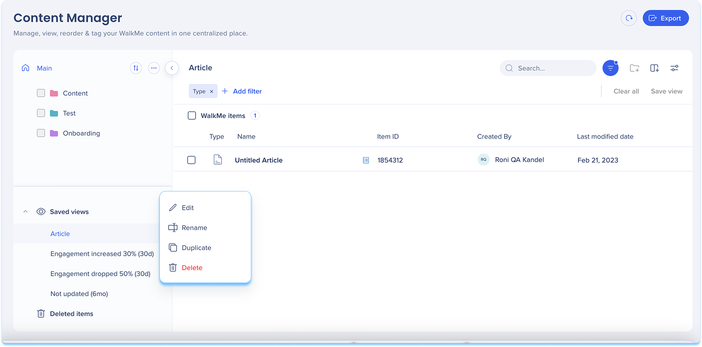Viewport: 702px width, 347px height.
Task: Select Engagement dropped 50% (30d) view
Action: click(x=100, y=273)
